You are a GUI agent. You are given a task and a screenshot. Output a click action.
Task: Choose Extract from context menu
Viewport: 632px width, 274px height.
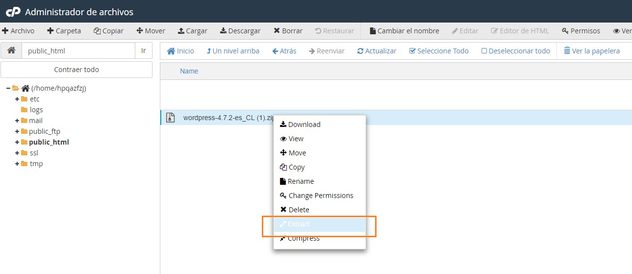pyautogui.click(x=320, y=224)
